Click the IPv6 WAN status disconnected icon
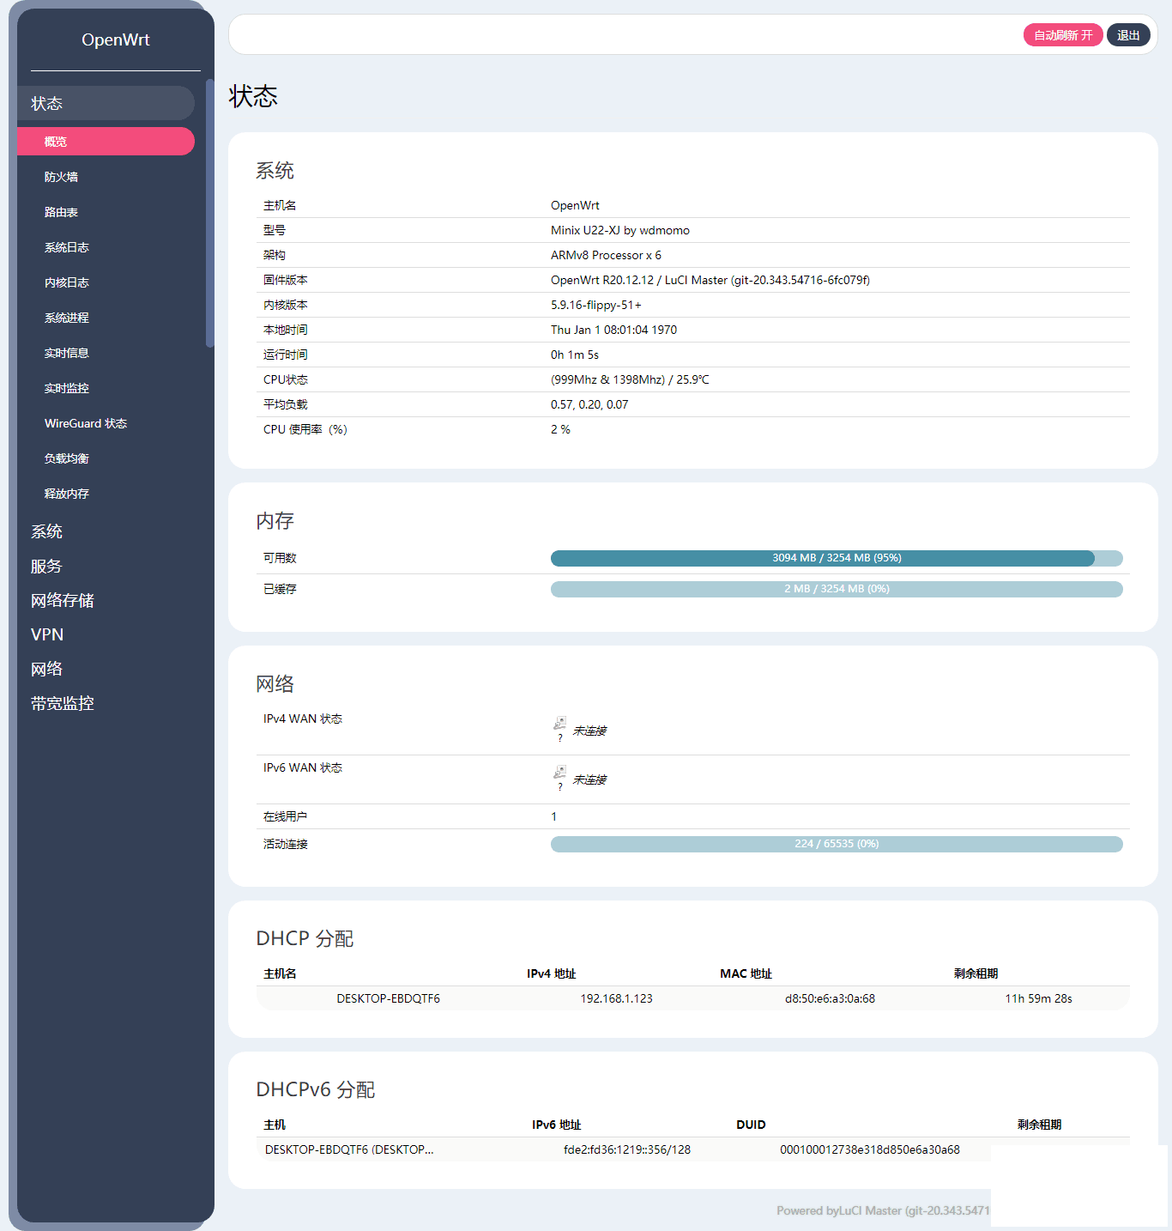Viewport: 1172px width, 1231px height. 559,772
